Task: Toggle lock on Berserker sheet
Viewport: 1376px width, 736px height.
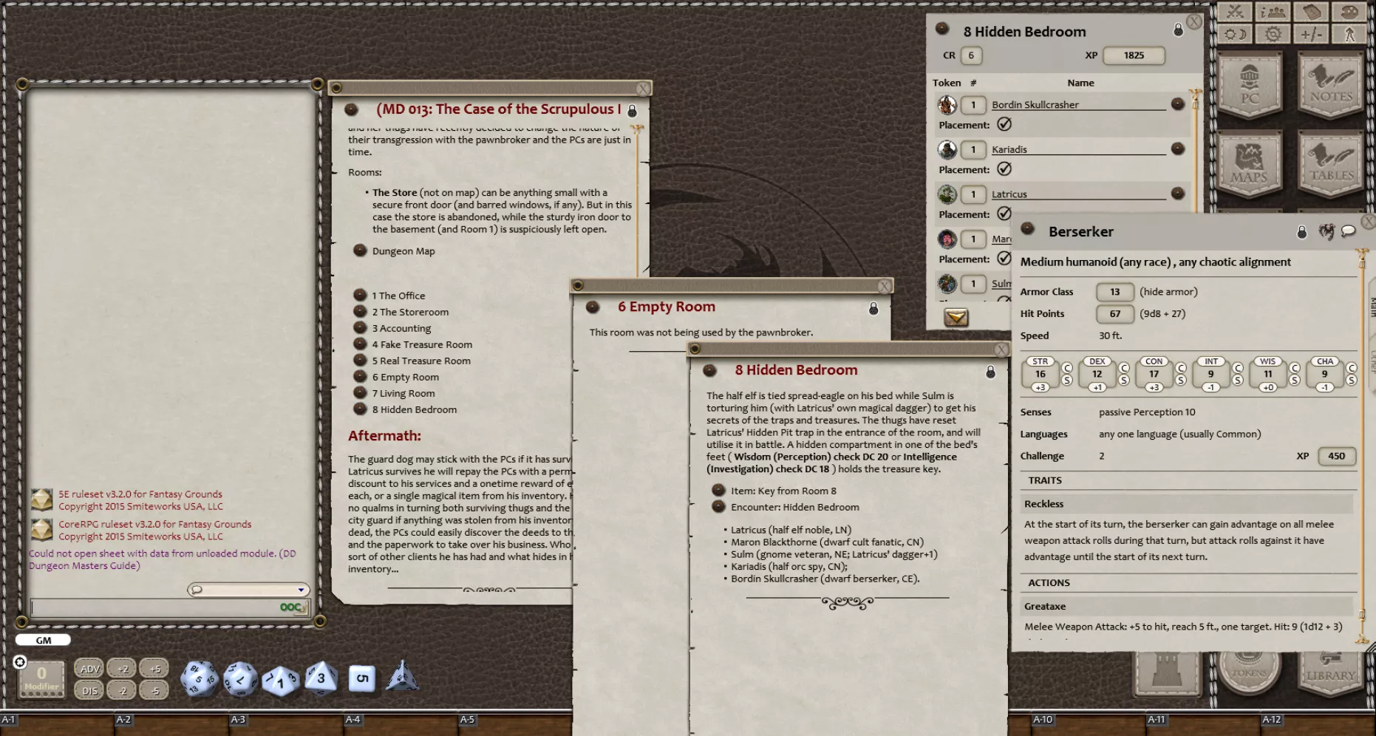Action: [x=1302, y=232]
